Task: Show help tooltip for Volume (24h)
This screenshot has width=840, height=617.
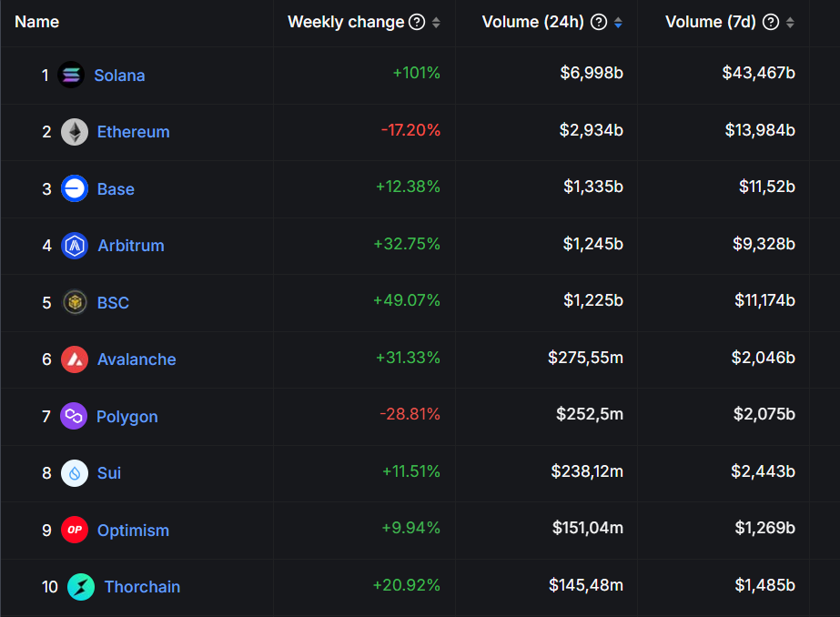Action: pyautogui.click(x=599, y=22)
